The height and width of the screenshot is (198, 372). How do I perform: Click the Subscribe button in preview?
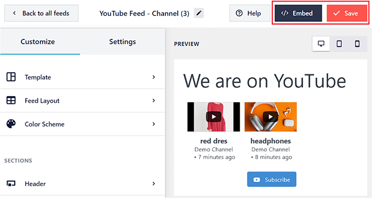(272, 179)
